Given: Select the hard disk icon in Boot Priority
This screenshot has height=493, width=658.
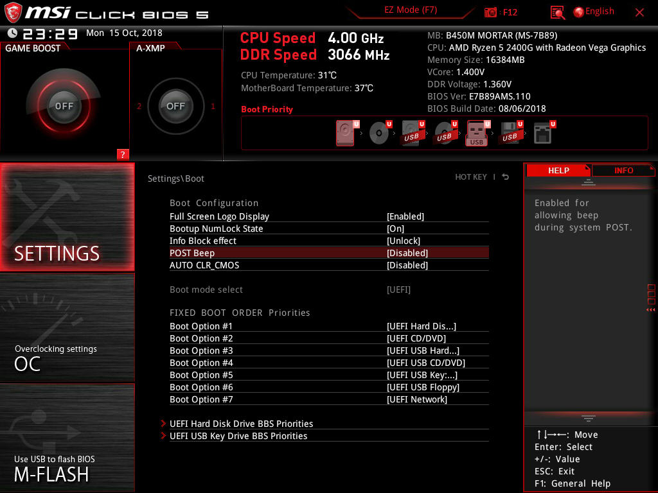Looking at the screenshot, I should [x=345, y=133].
